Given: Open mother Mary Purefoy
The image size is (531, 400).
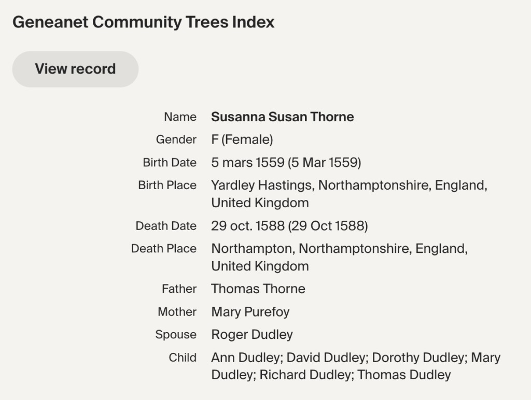Looking at the screenshot, I should click(250, 311).
